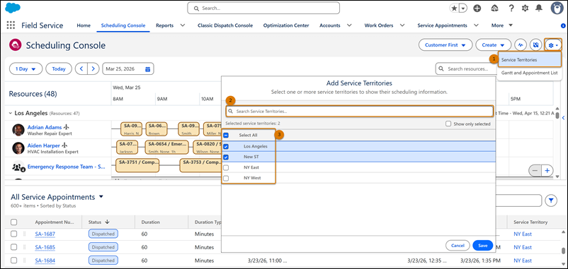Collapse the Los Angeles resource group
Viewport: 568px width, 269px height.
pos(11,113)
